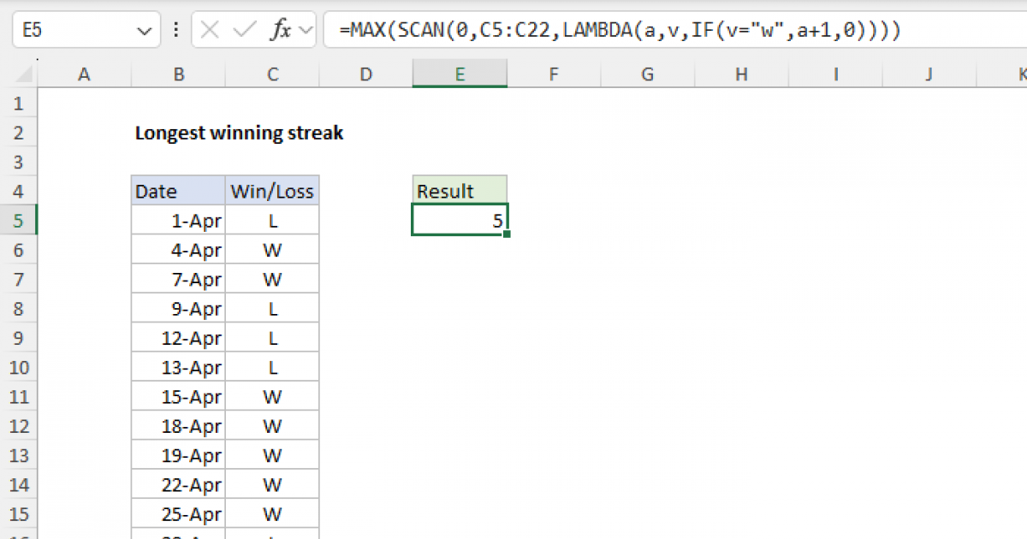1027x539 pixels.
Task: Click the Enter (checkmark) icon to confirm formula
Action: click(242, 28)
